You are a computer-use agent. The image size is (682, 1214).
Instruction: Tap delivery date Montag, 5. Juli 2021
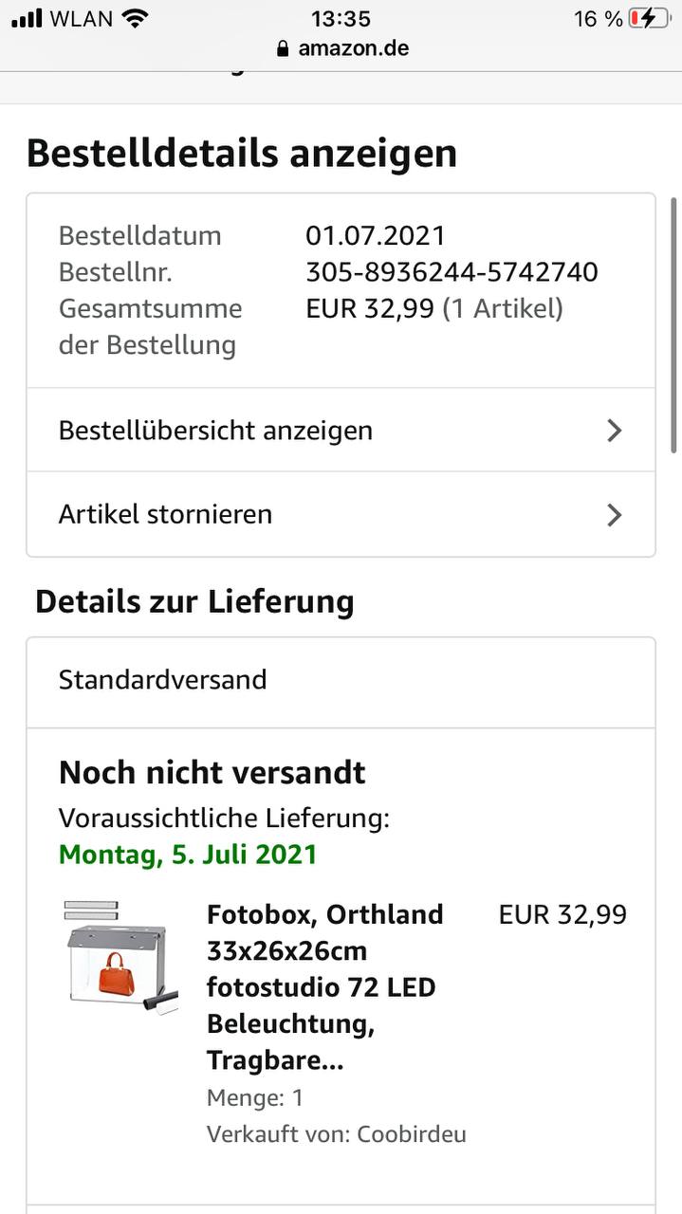[188, 855]
